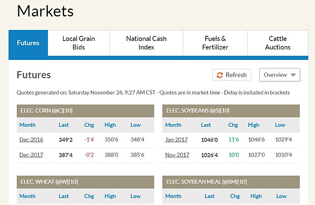Click wheat table Chg column header
This screenshot has height=205, width=315.
89,196
